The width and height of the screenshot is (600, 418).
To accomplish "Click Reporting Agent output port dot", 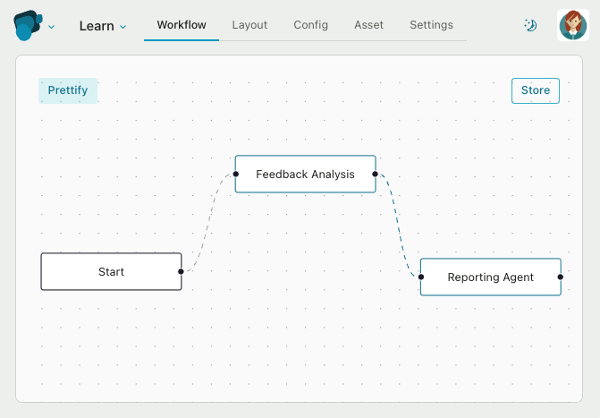I will click(x=560, y=277).
